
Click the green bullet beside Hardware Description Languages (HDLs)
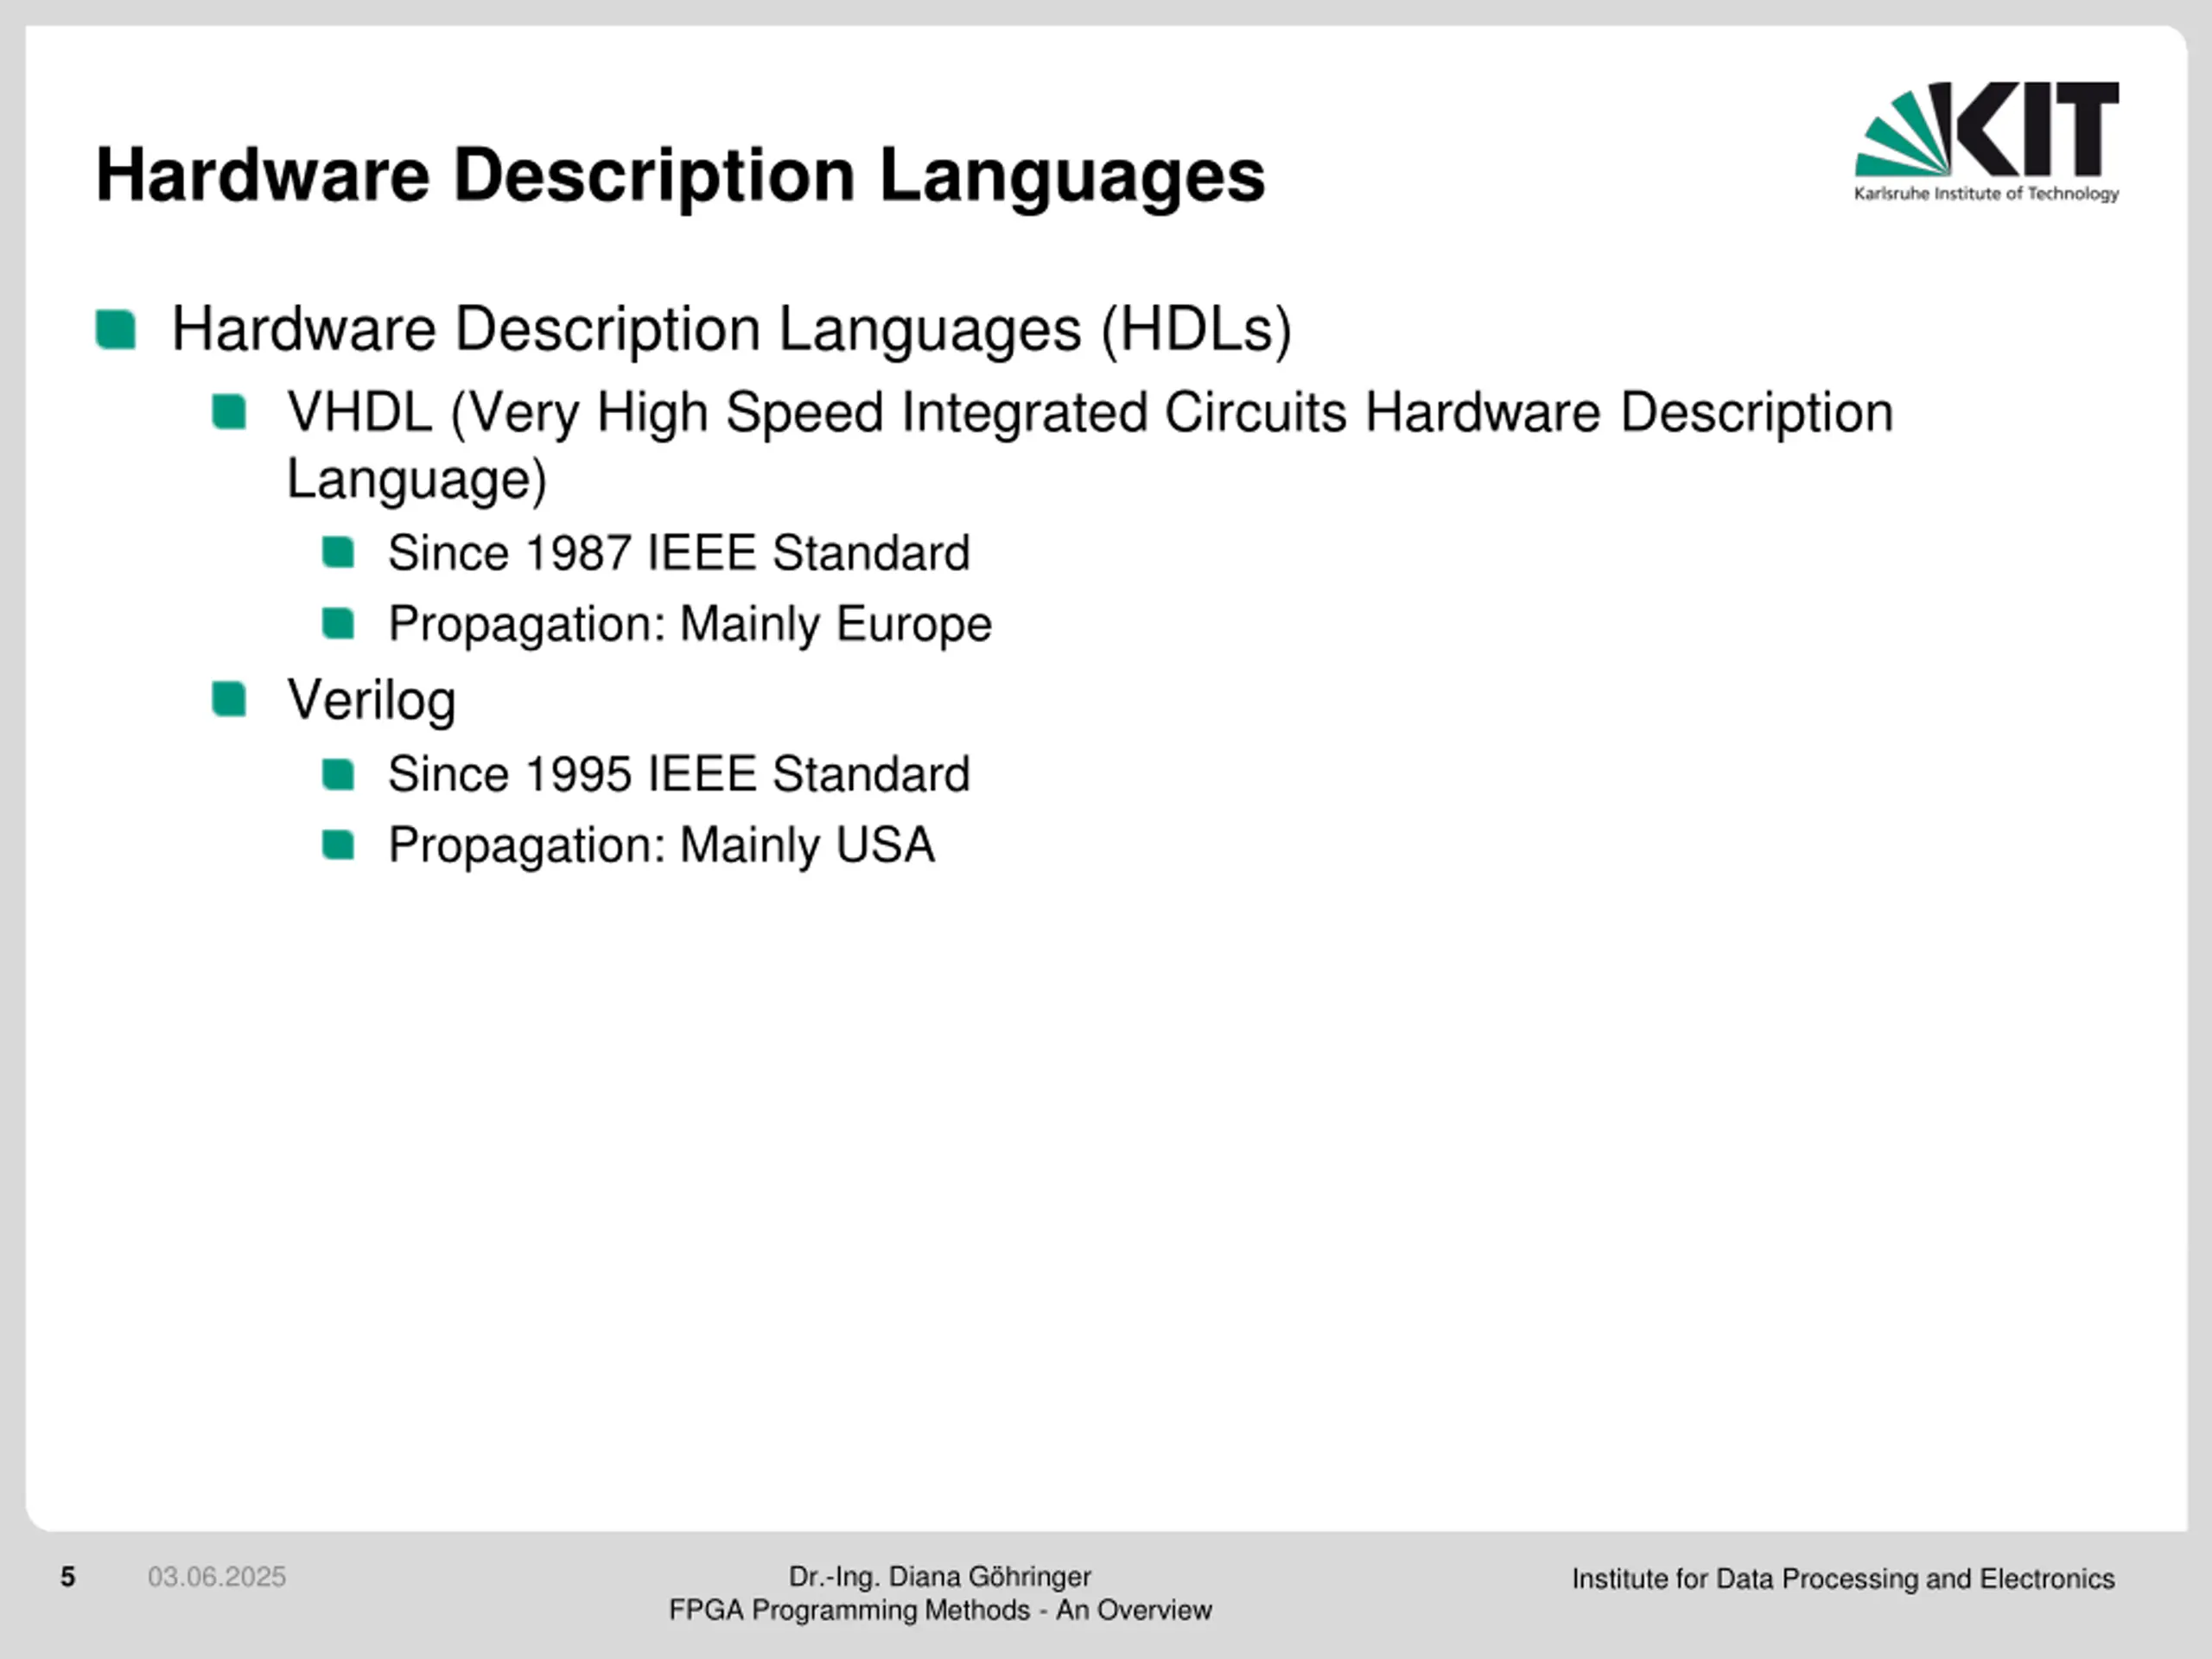click(x=116, y=330)
